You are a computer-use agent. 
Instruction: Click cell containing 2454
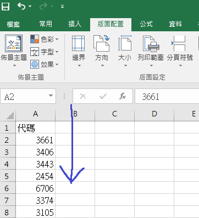36,176
